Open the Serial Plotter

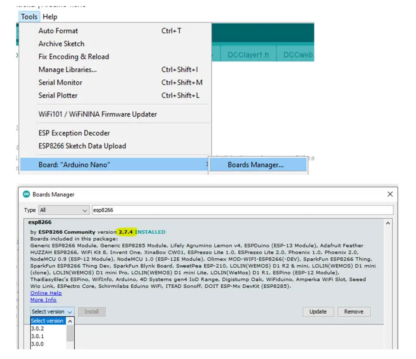tap(115, 95)
